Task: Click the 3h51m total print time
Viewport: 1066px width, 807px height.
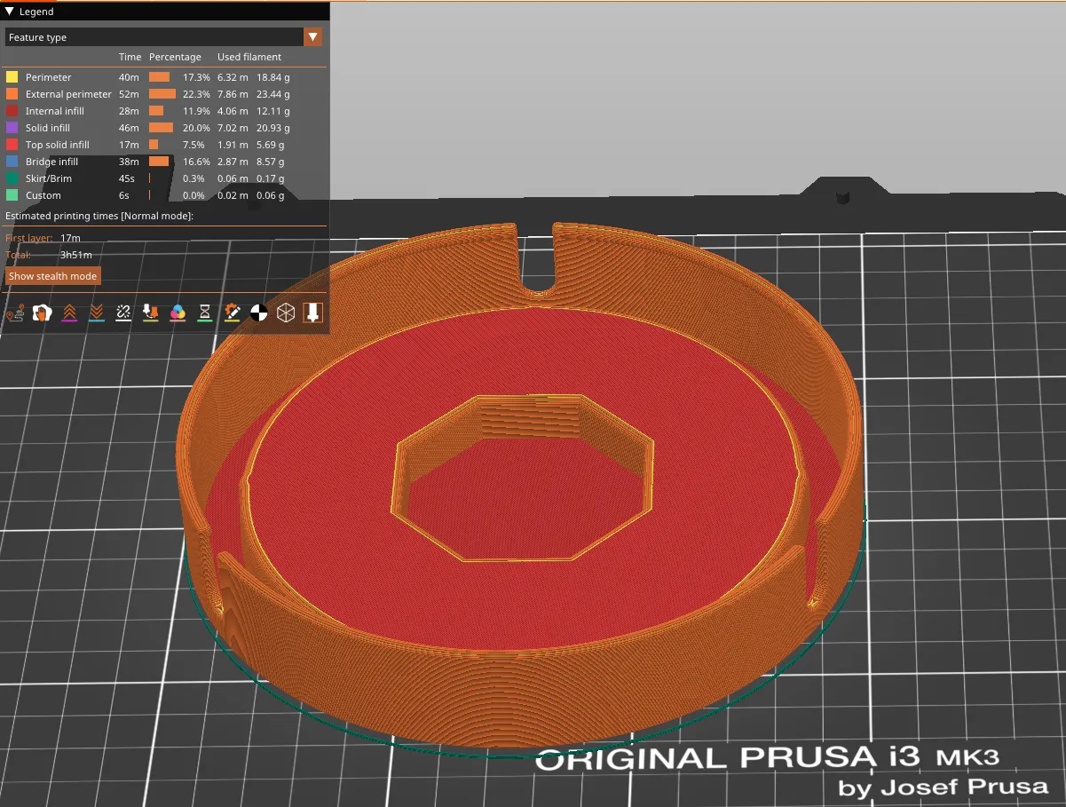Action: [x=76, y=255]
